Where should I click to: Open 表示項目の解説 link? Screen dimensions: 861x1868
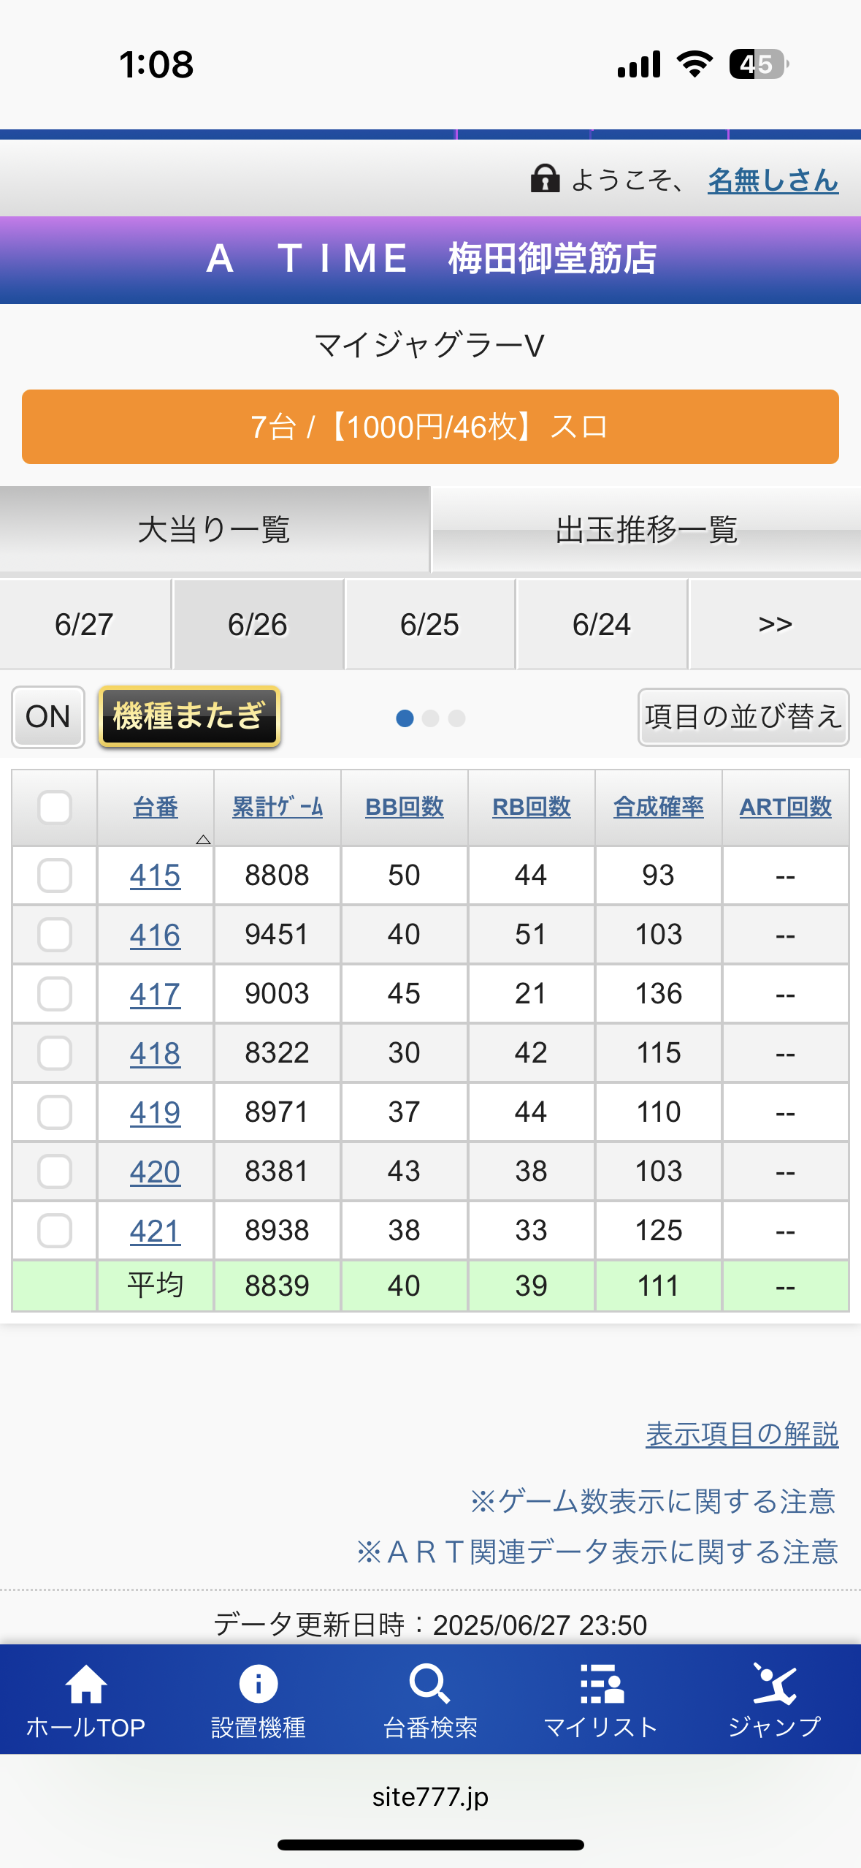(742, 1434)
